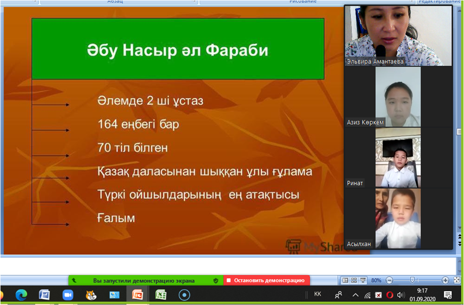Click the volume speaker tray icon
Viewport: 464px width, 305px height.
point(401,295)
